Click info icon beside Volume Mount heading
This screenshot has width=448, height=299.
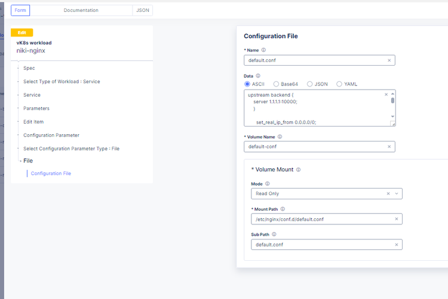click(x=298, y=169)
